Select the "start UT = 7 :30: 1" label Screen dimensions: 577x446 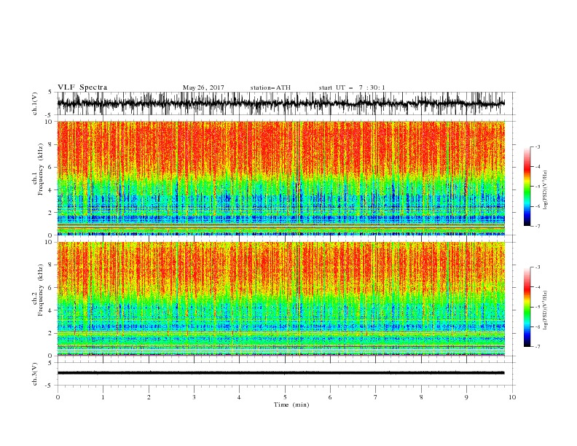point(351,87)
